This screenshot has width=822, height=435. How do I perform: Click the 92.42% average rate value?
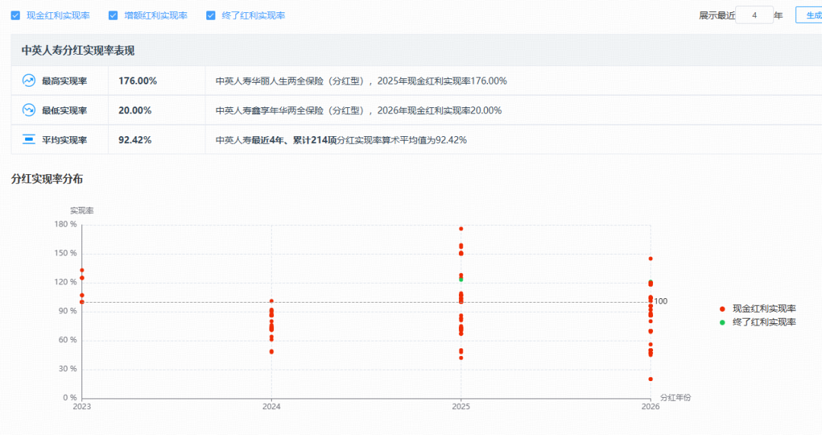pos(135,140)
